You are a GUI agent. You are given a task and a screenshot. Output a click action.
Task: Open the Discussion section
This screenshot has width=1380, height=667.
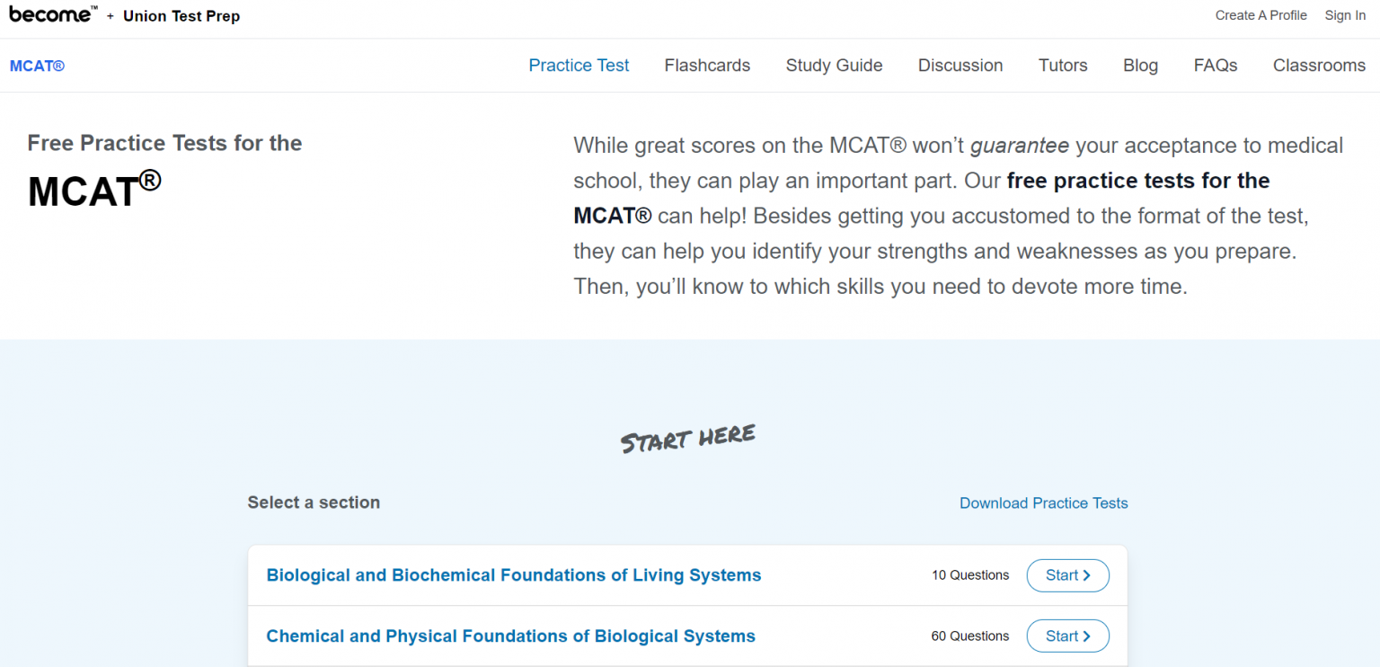pyautogui.click(x=960, y=65)
